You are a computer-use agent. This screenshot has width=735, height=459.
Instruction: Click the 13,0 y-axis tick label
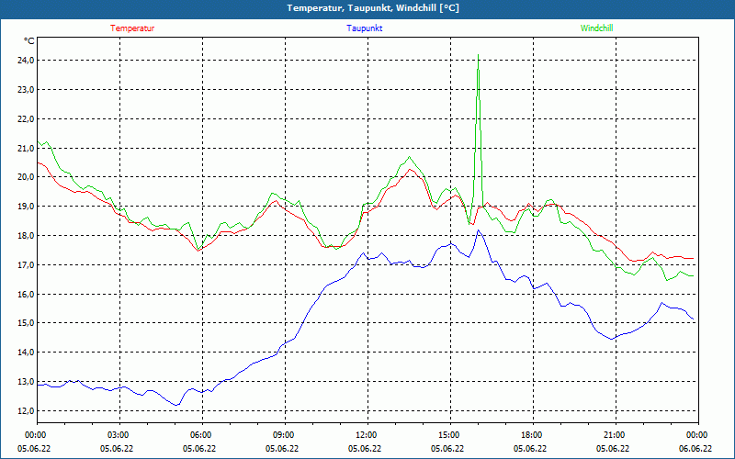24,382
